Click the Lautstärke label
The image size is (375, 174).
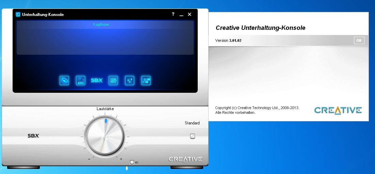(x=105, y=109)
